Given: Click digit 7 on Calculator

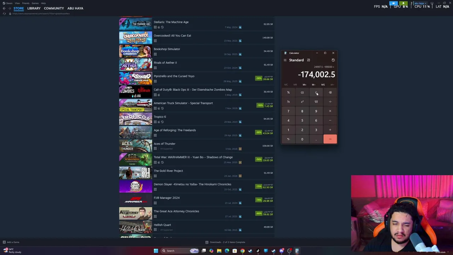Looking at the screenshot, I should (288, 111).
